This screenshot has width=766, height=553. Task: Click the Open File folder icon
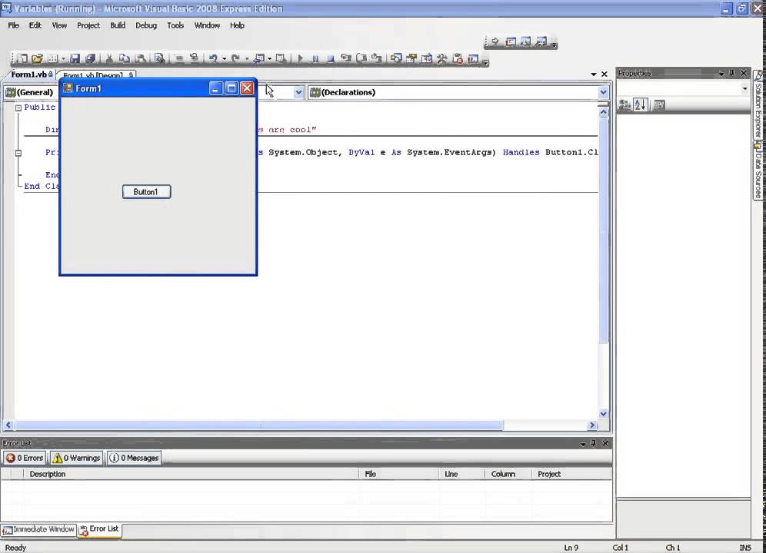coord(37,58)
